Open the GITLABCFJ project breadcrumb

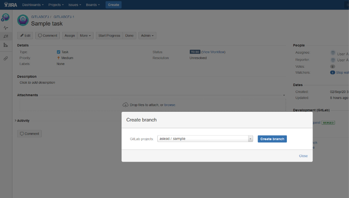pyautogui.click(x=40, y=17)
